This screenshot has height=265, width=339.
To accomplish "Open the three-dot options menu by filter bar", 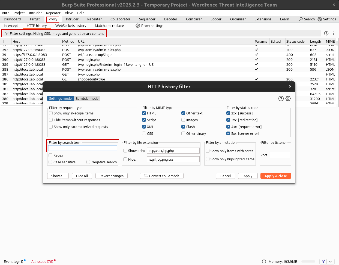I will pyautogui.click(x=334, y=33).
